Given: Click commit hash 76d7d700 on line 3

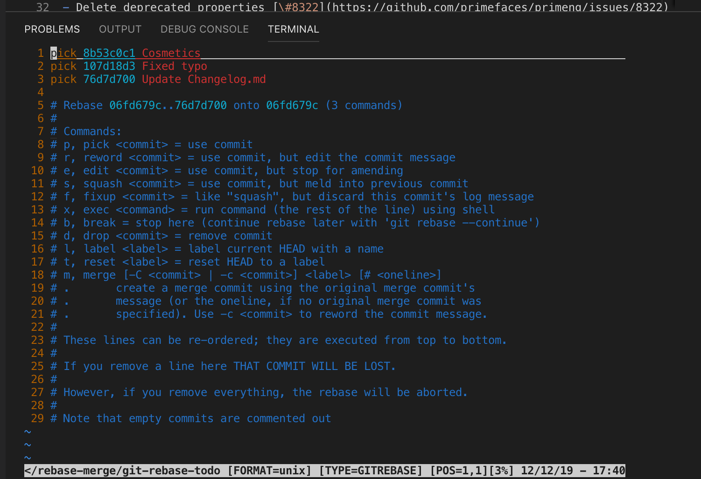Looking at the screenshot, I should click(x=109, y=79).
